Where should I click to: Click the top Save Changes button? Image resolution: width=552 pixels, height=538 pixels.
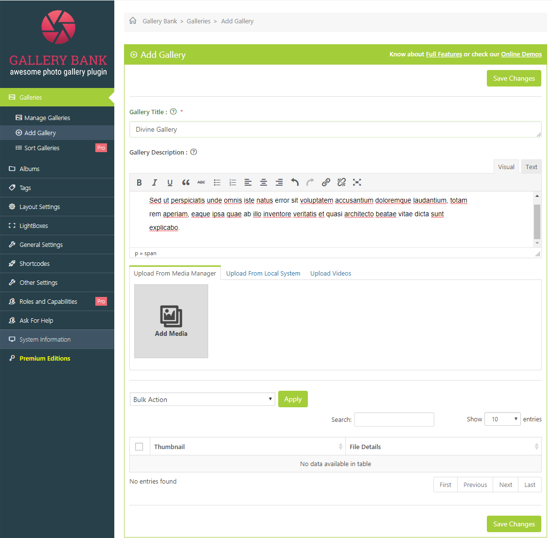click(x=514, y=78)
